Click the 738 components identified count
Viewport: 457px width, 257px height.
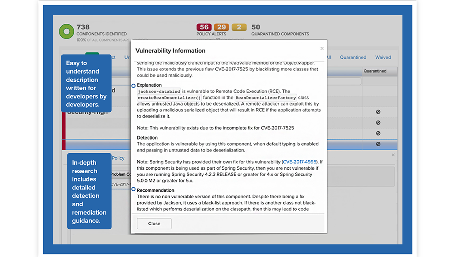[83, 27]
